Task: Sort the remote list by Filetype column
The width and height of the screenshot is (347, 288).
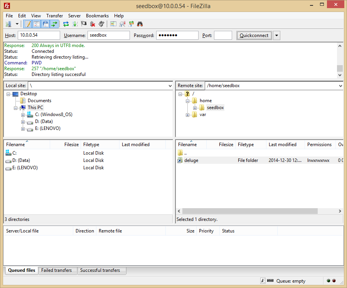Action: click(x=251, y=145)
